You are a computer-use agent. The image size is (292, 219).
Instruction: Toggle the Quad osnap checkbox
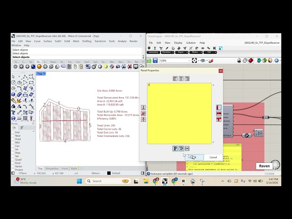[x=13, y=160]
